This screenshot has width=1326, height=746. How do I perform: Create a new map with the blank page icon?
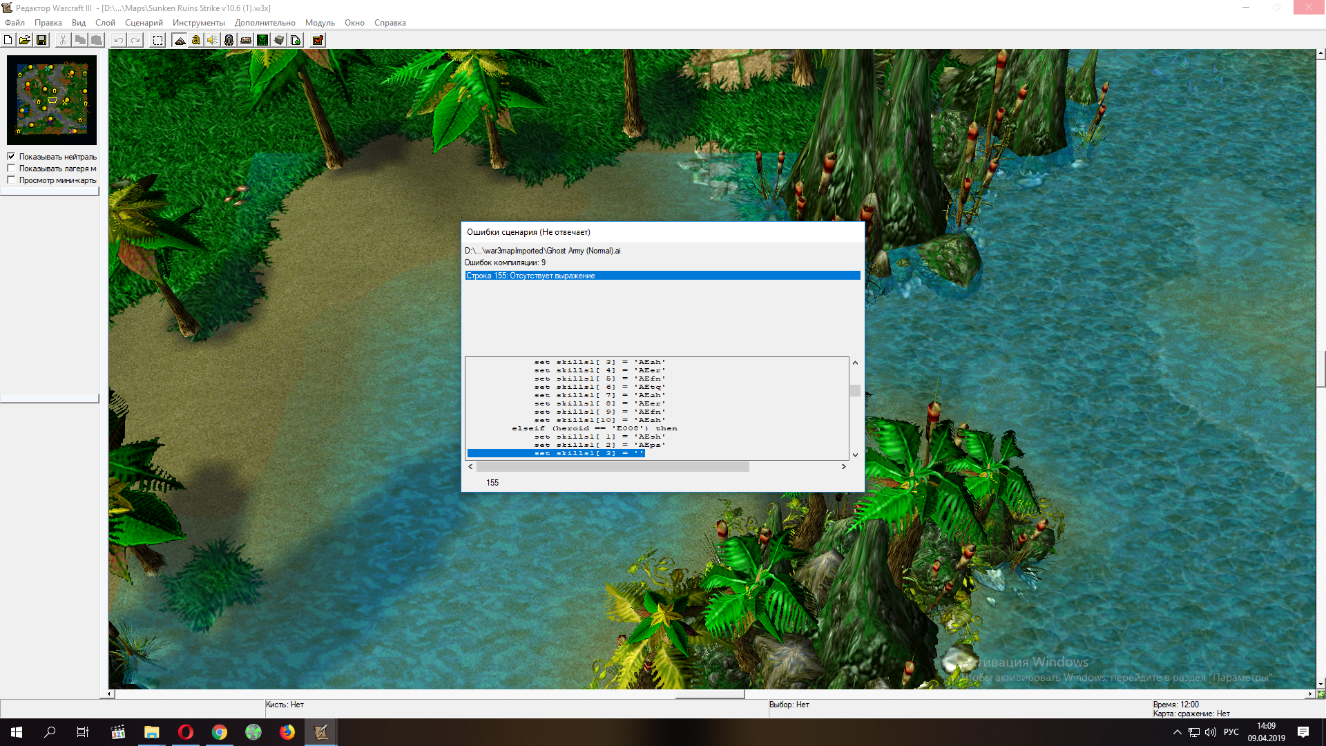point(8,40)
